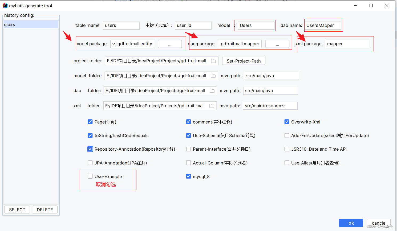
Task: Focus dao mvn path src/main/java field
Action: [x=270, y=91]
